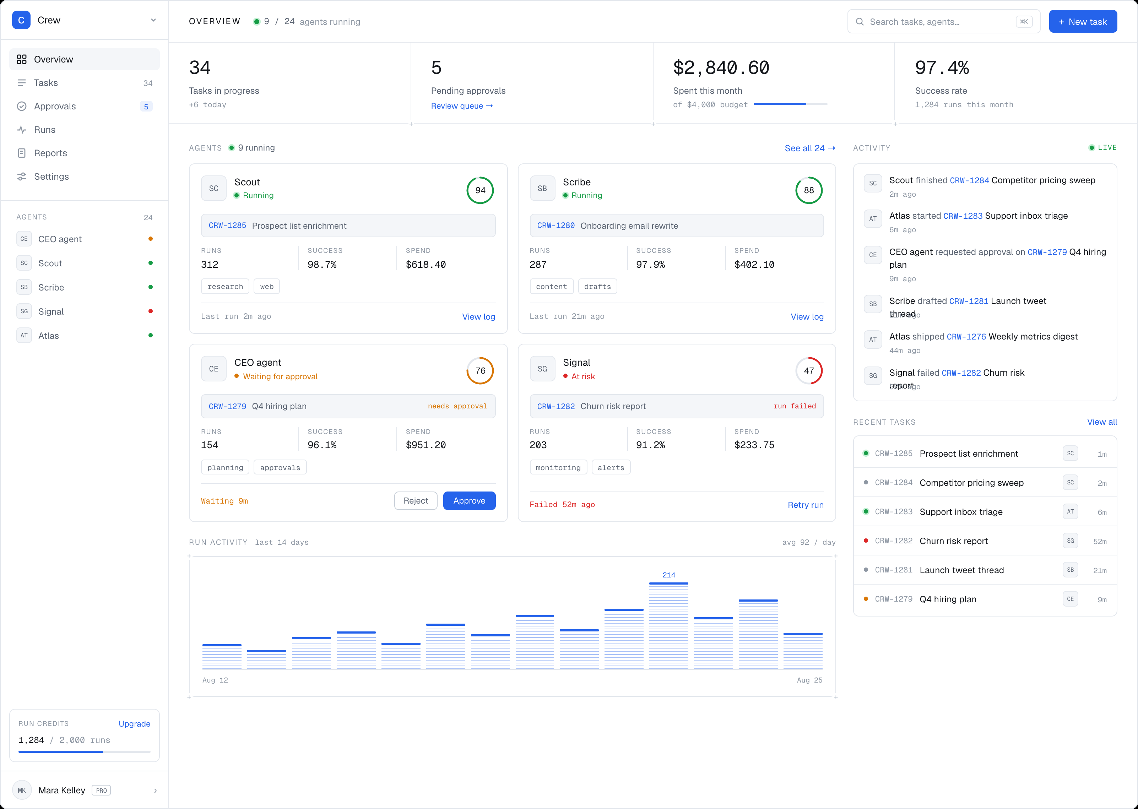Click the monthly budget progress bar
1138x809 pixels.
click(790, 104)
